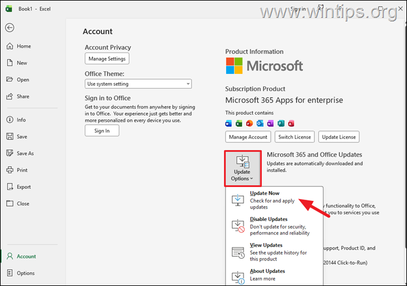Select About Updates menu entry
This screenshot has width=407, height=286.
pyautogui.click(x=275, y=275)
